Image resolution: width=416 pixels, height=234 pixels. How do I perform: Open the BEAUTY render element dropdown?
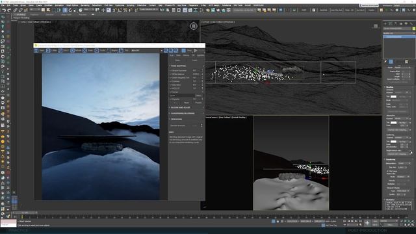tap(147, 51)
